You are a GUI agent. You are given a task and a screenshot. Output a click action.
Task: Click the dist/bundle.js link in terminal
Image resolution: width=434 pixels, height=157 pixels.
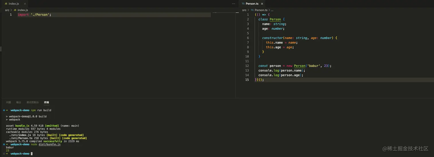pyautogui.click(x=50, y=144)
